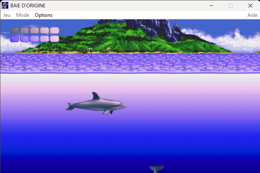
Task: Click the darkest blue block in the bottom meter row
Action: click(14, 39)
